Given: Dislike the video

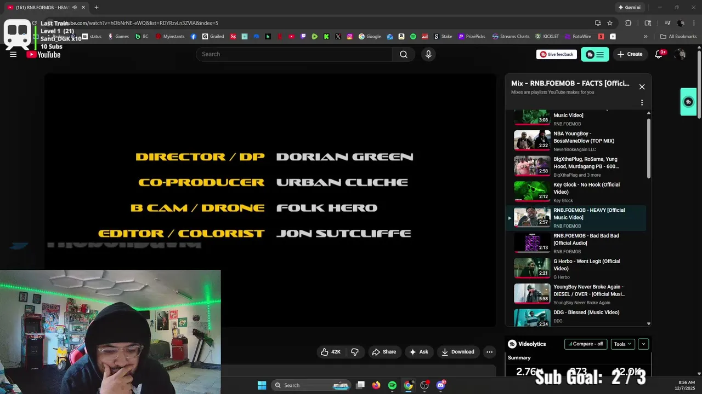Looking at the screenshot, I should pos(355,352).
